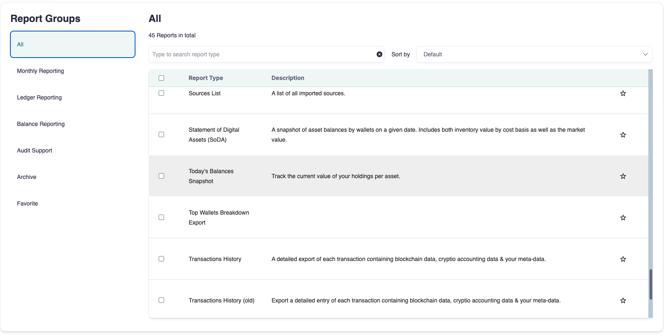Image resolution: width=667 pixels, height=336 pixels.
Task: Open the Monthly Reporting group
Action: pyautogui.click(x=41, y=71)
